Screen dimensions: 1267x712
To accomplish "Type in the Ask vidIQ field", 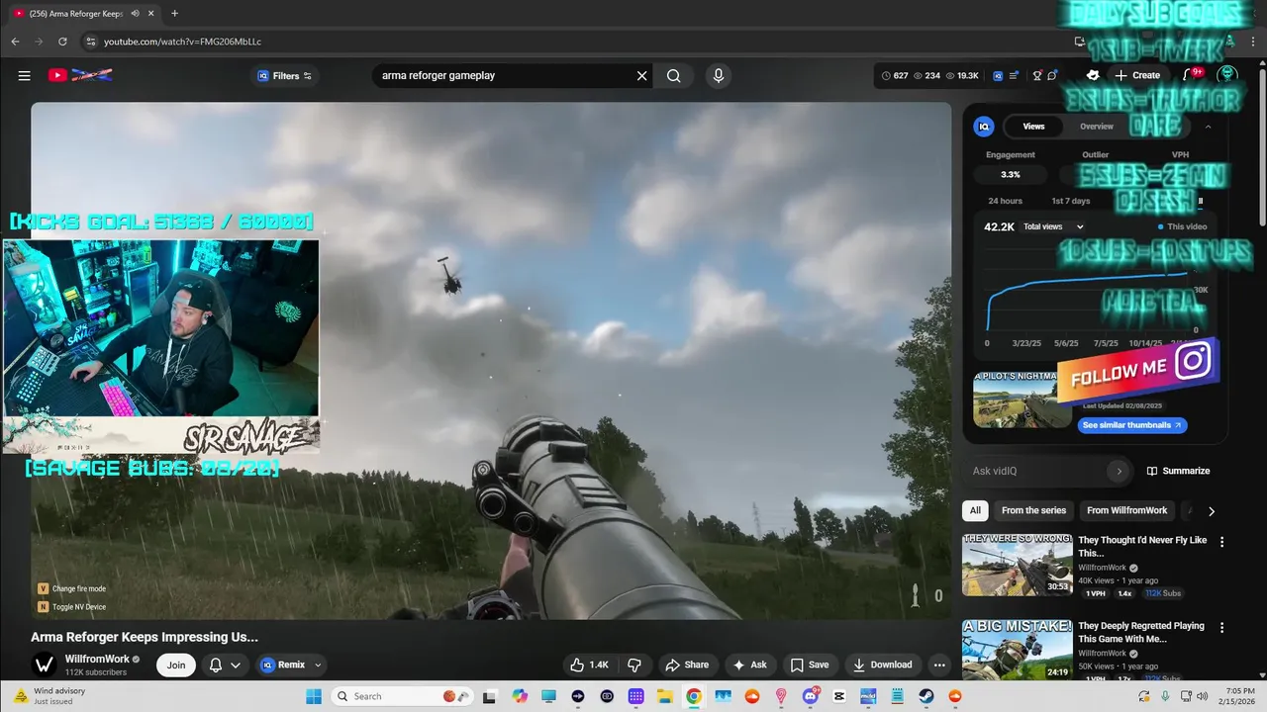I will [x=1035, y=471].
